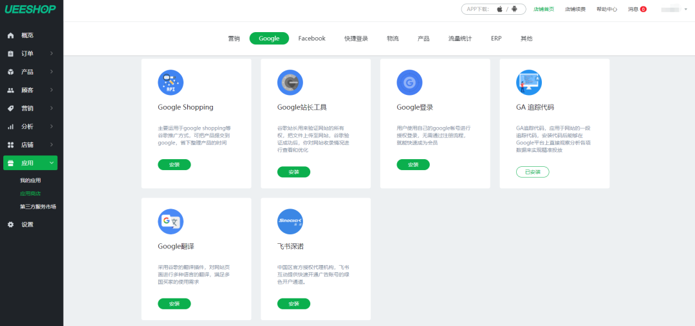Select the Google category tab
This screenshot has height=326, width=695.
click(x=269, y=39)
